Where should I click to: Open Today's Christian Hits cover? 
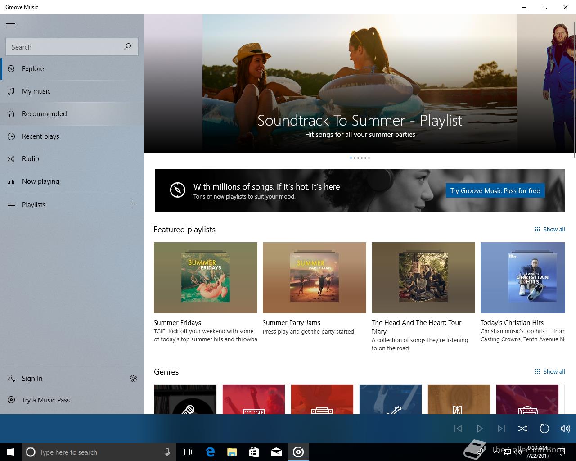pos(523,278)
